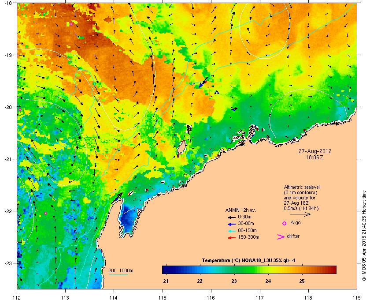Viewport: 370px width, 300px height.
Task: Click the colorbar tick label 22
Action: tap(200, 281)
